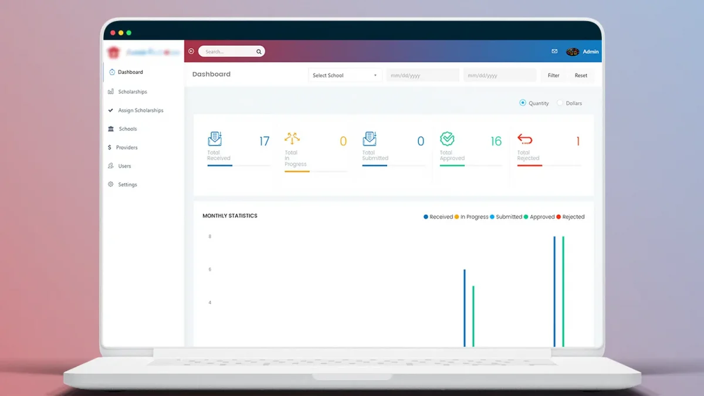Viewport: 704px width, 396px height.
Task: Click the Total Rejected return arrow icon
Action: [x=524, y=139]
